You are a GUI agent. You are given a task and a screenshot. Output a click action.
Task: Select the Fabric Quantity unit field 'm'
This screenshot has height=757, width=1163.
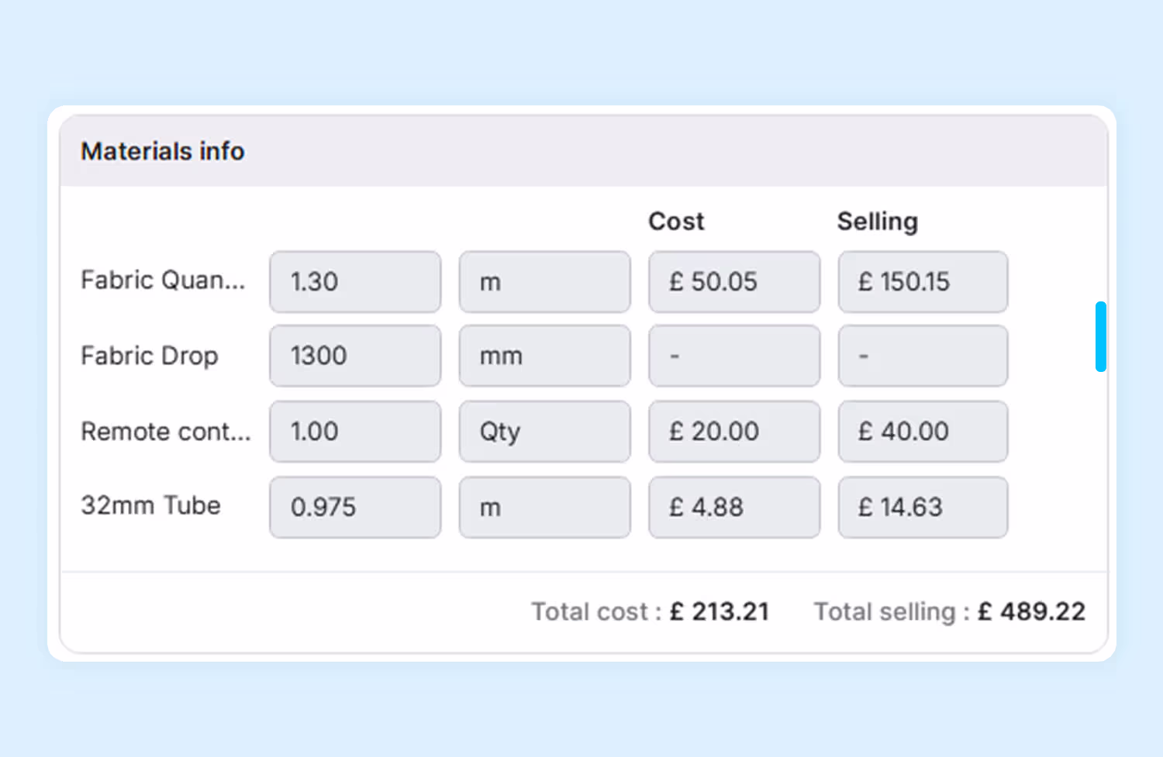pos(544,282)
